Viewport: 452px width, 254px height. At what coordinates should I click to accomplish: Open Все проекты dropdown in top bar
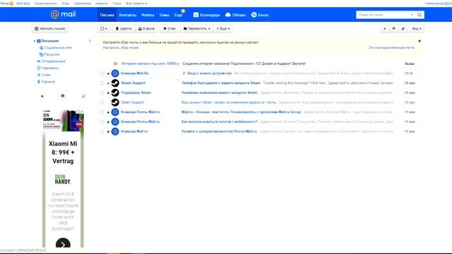[x=136, y=4]
